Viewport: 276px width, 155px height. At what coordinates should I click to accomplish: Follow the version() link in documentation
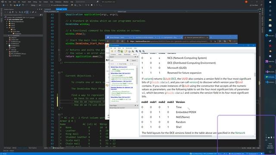click(194, 82)
